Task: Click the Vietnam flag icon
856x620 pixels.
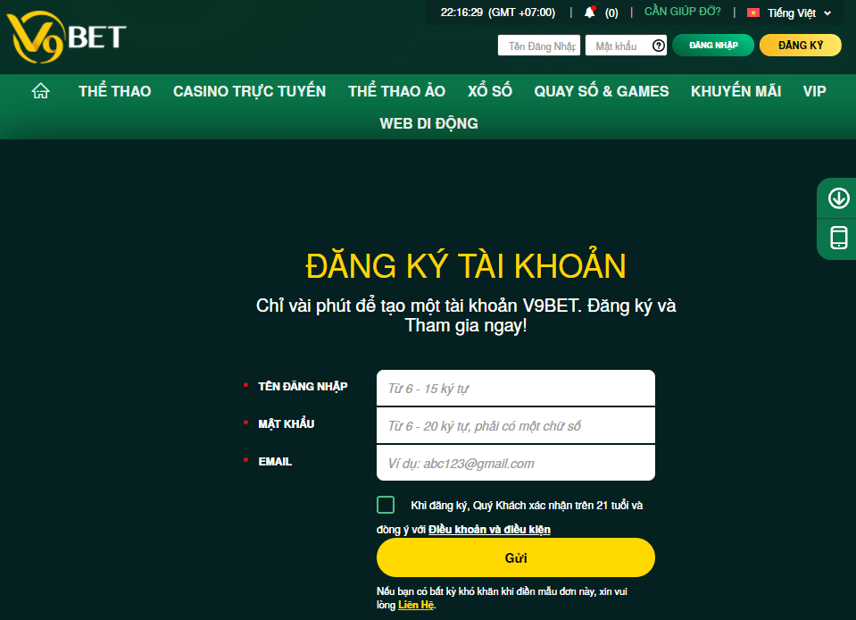Action: [x=753, y=13]
